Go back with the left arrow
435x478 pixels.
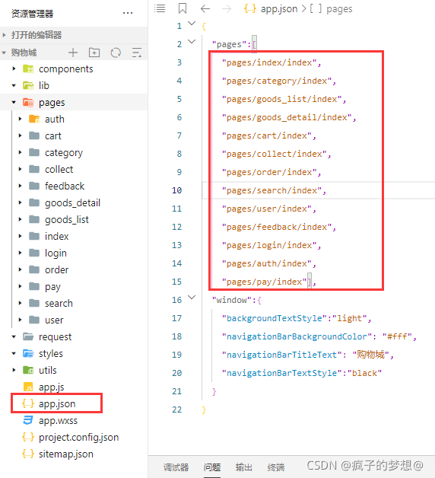[x=205, y=9]
